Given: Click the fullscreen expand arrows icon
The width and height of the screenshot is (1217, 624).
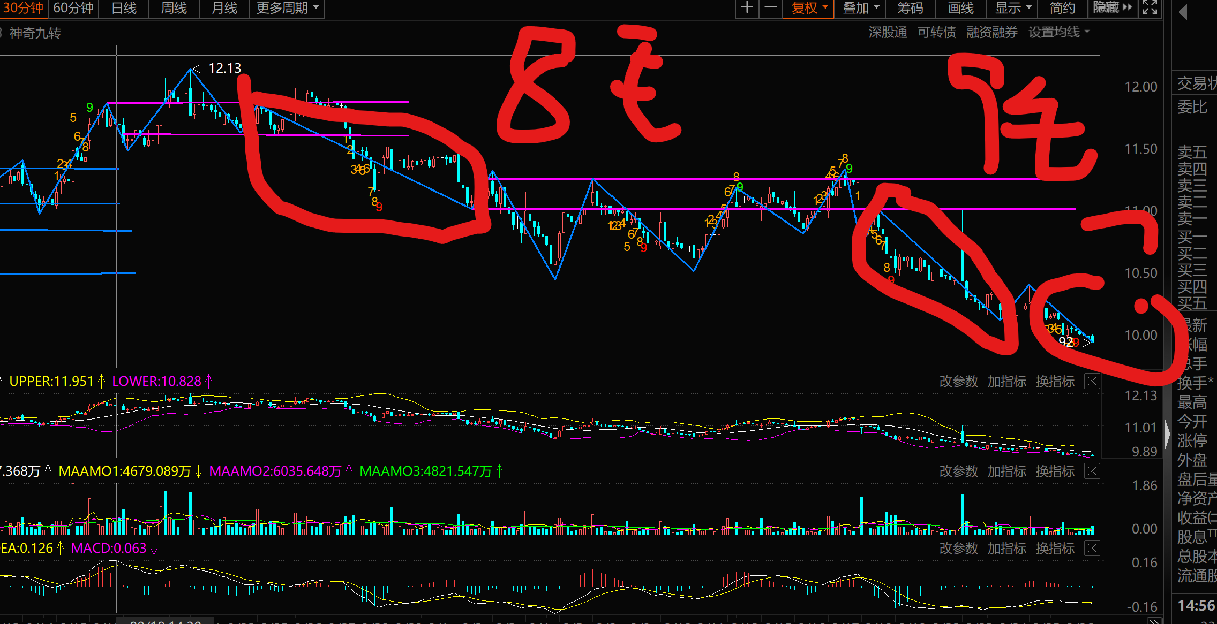Looking at the screenshot, I should pos(1150,7).
